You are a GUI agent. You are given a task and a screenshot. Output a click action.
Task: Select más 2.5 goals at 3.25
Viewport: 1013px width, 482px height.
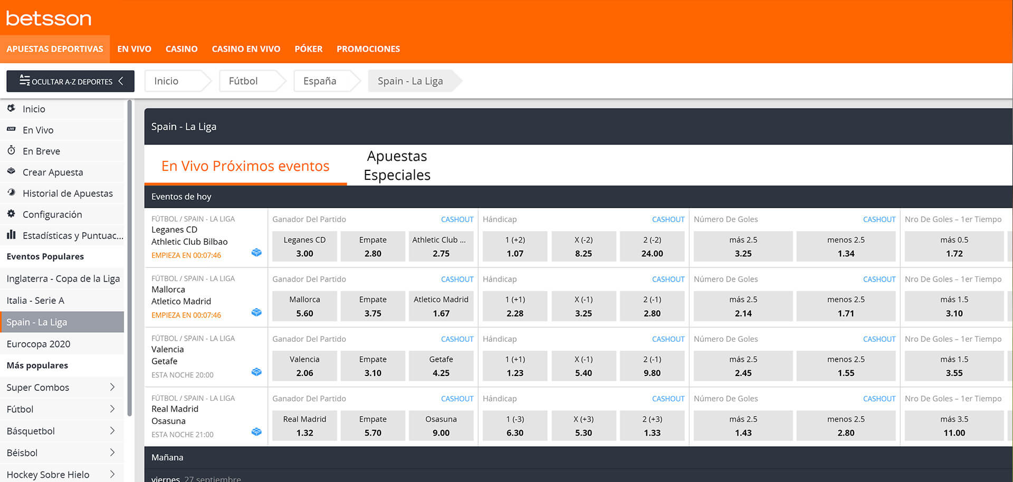743,246
